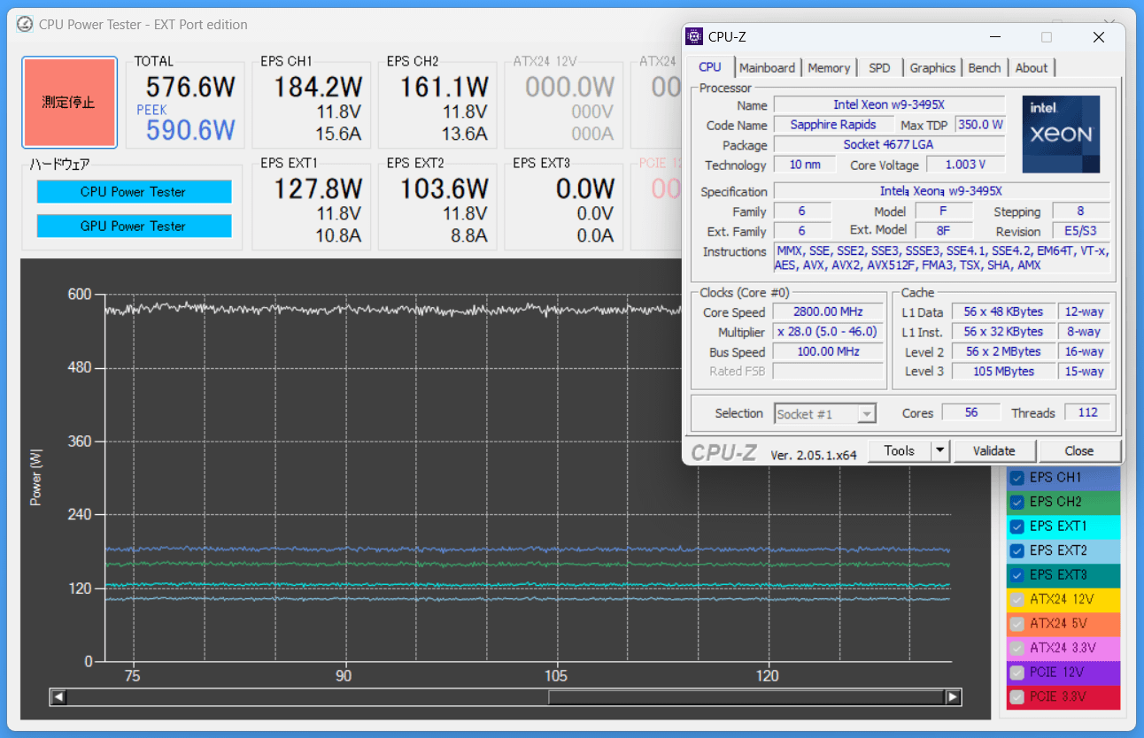Switch to the Memory tab
Image resolution: width=1144 pixels, height=738 pixels.
tap(829, 67)
